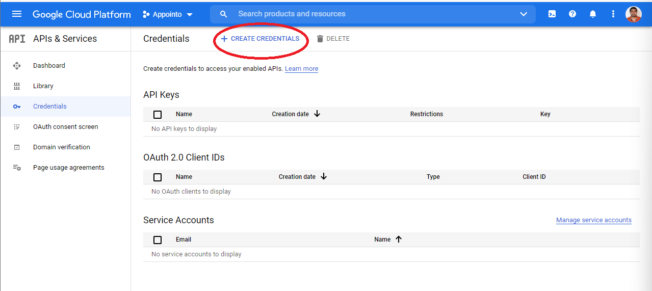Click the Domain verification checkbox icon

pyautogui.click(x=17, y=147)
